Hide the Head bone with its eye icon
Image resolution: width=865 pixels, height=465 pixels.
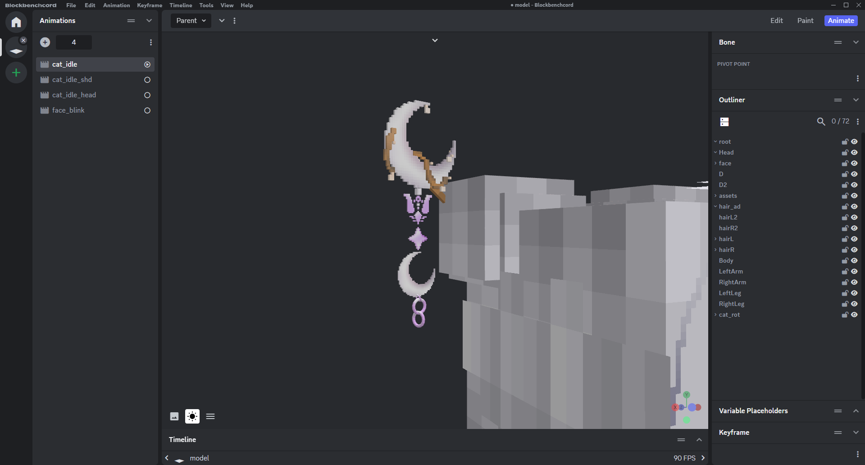[854, 153]
